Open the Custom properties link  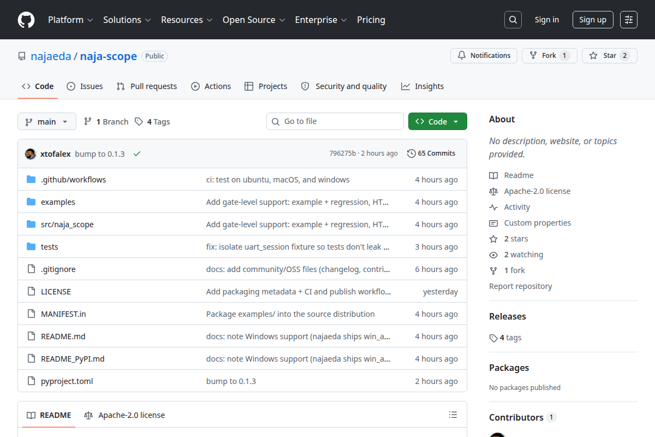pyautogui.click(x=530, y=223)
